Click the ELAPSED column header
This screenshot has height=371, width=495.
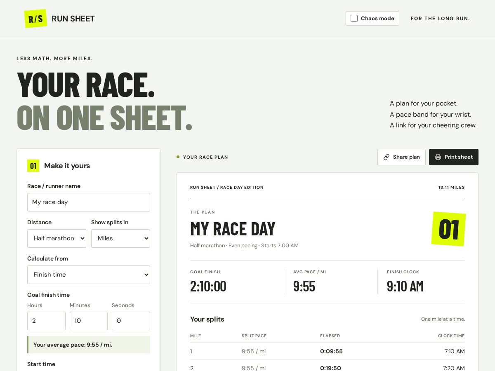coord(330,336)
